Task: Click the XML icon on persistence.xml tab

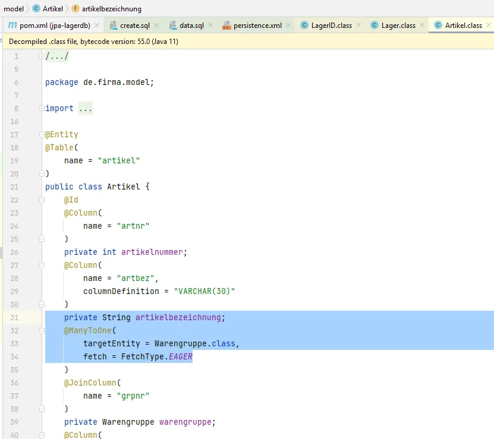Action: tap(226, 26)
